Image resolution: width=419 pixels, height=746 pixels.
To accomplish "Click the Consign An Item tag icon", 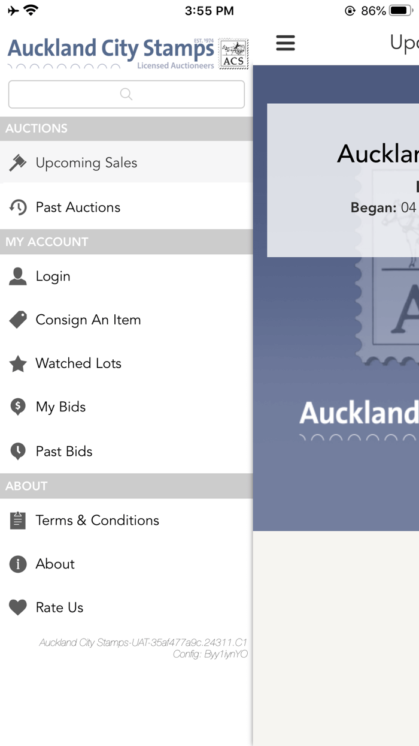I will tap(19, 320).
